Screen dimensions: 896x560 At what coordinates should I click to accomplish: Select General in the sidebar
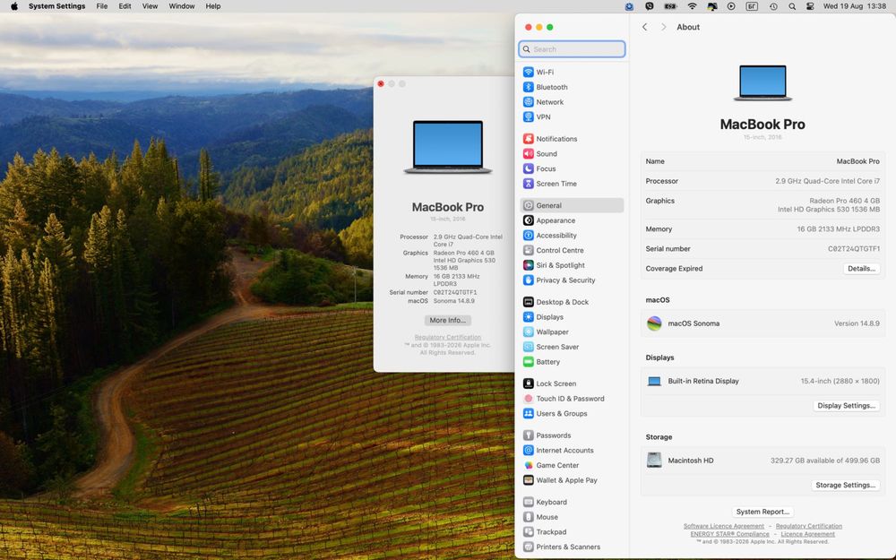tap(572, 205)
